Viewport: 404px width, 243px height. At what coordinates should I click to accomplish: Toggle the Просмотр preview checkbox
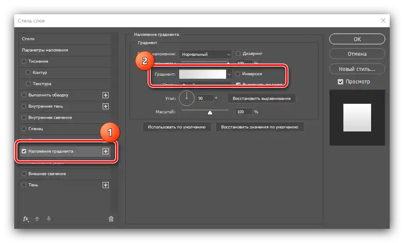(x=340, y=82)
